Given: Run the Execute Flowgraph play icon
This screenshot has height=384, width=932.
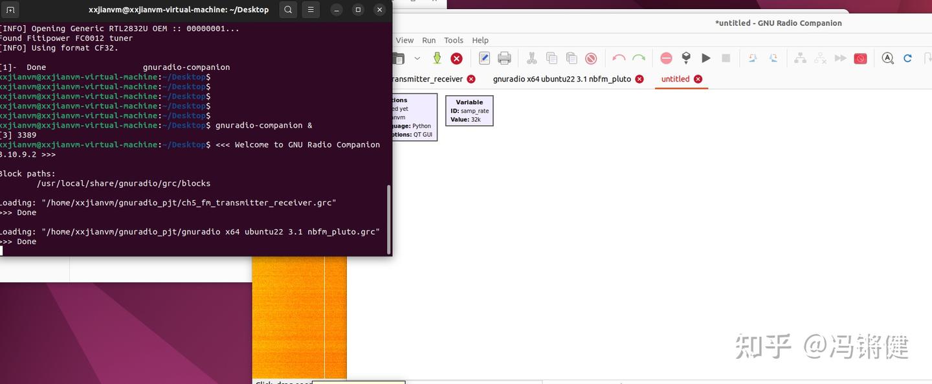Looking at the screenshot, I should coord(705,58).
